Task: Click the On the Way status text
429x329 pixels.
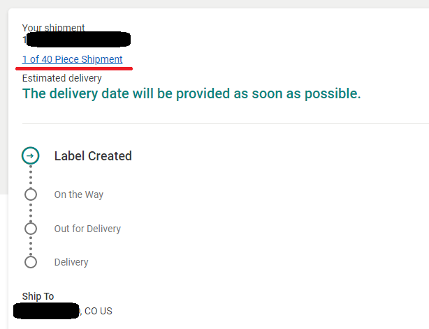Action: click(78, 194)
